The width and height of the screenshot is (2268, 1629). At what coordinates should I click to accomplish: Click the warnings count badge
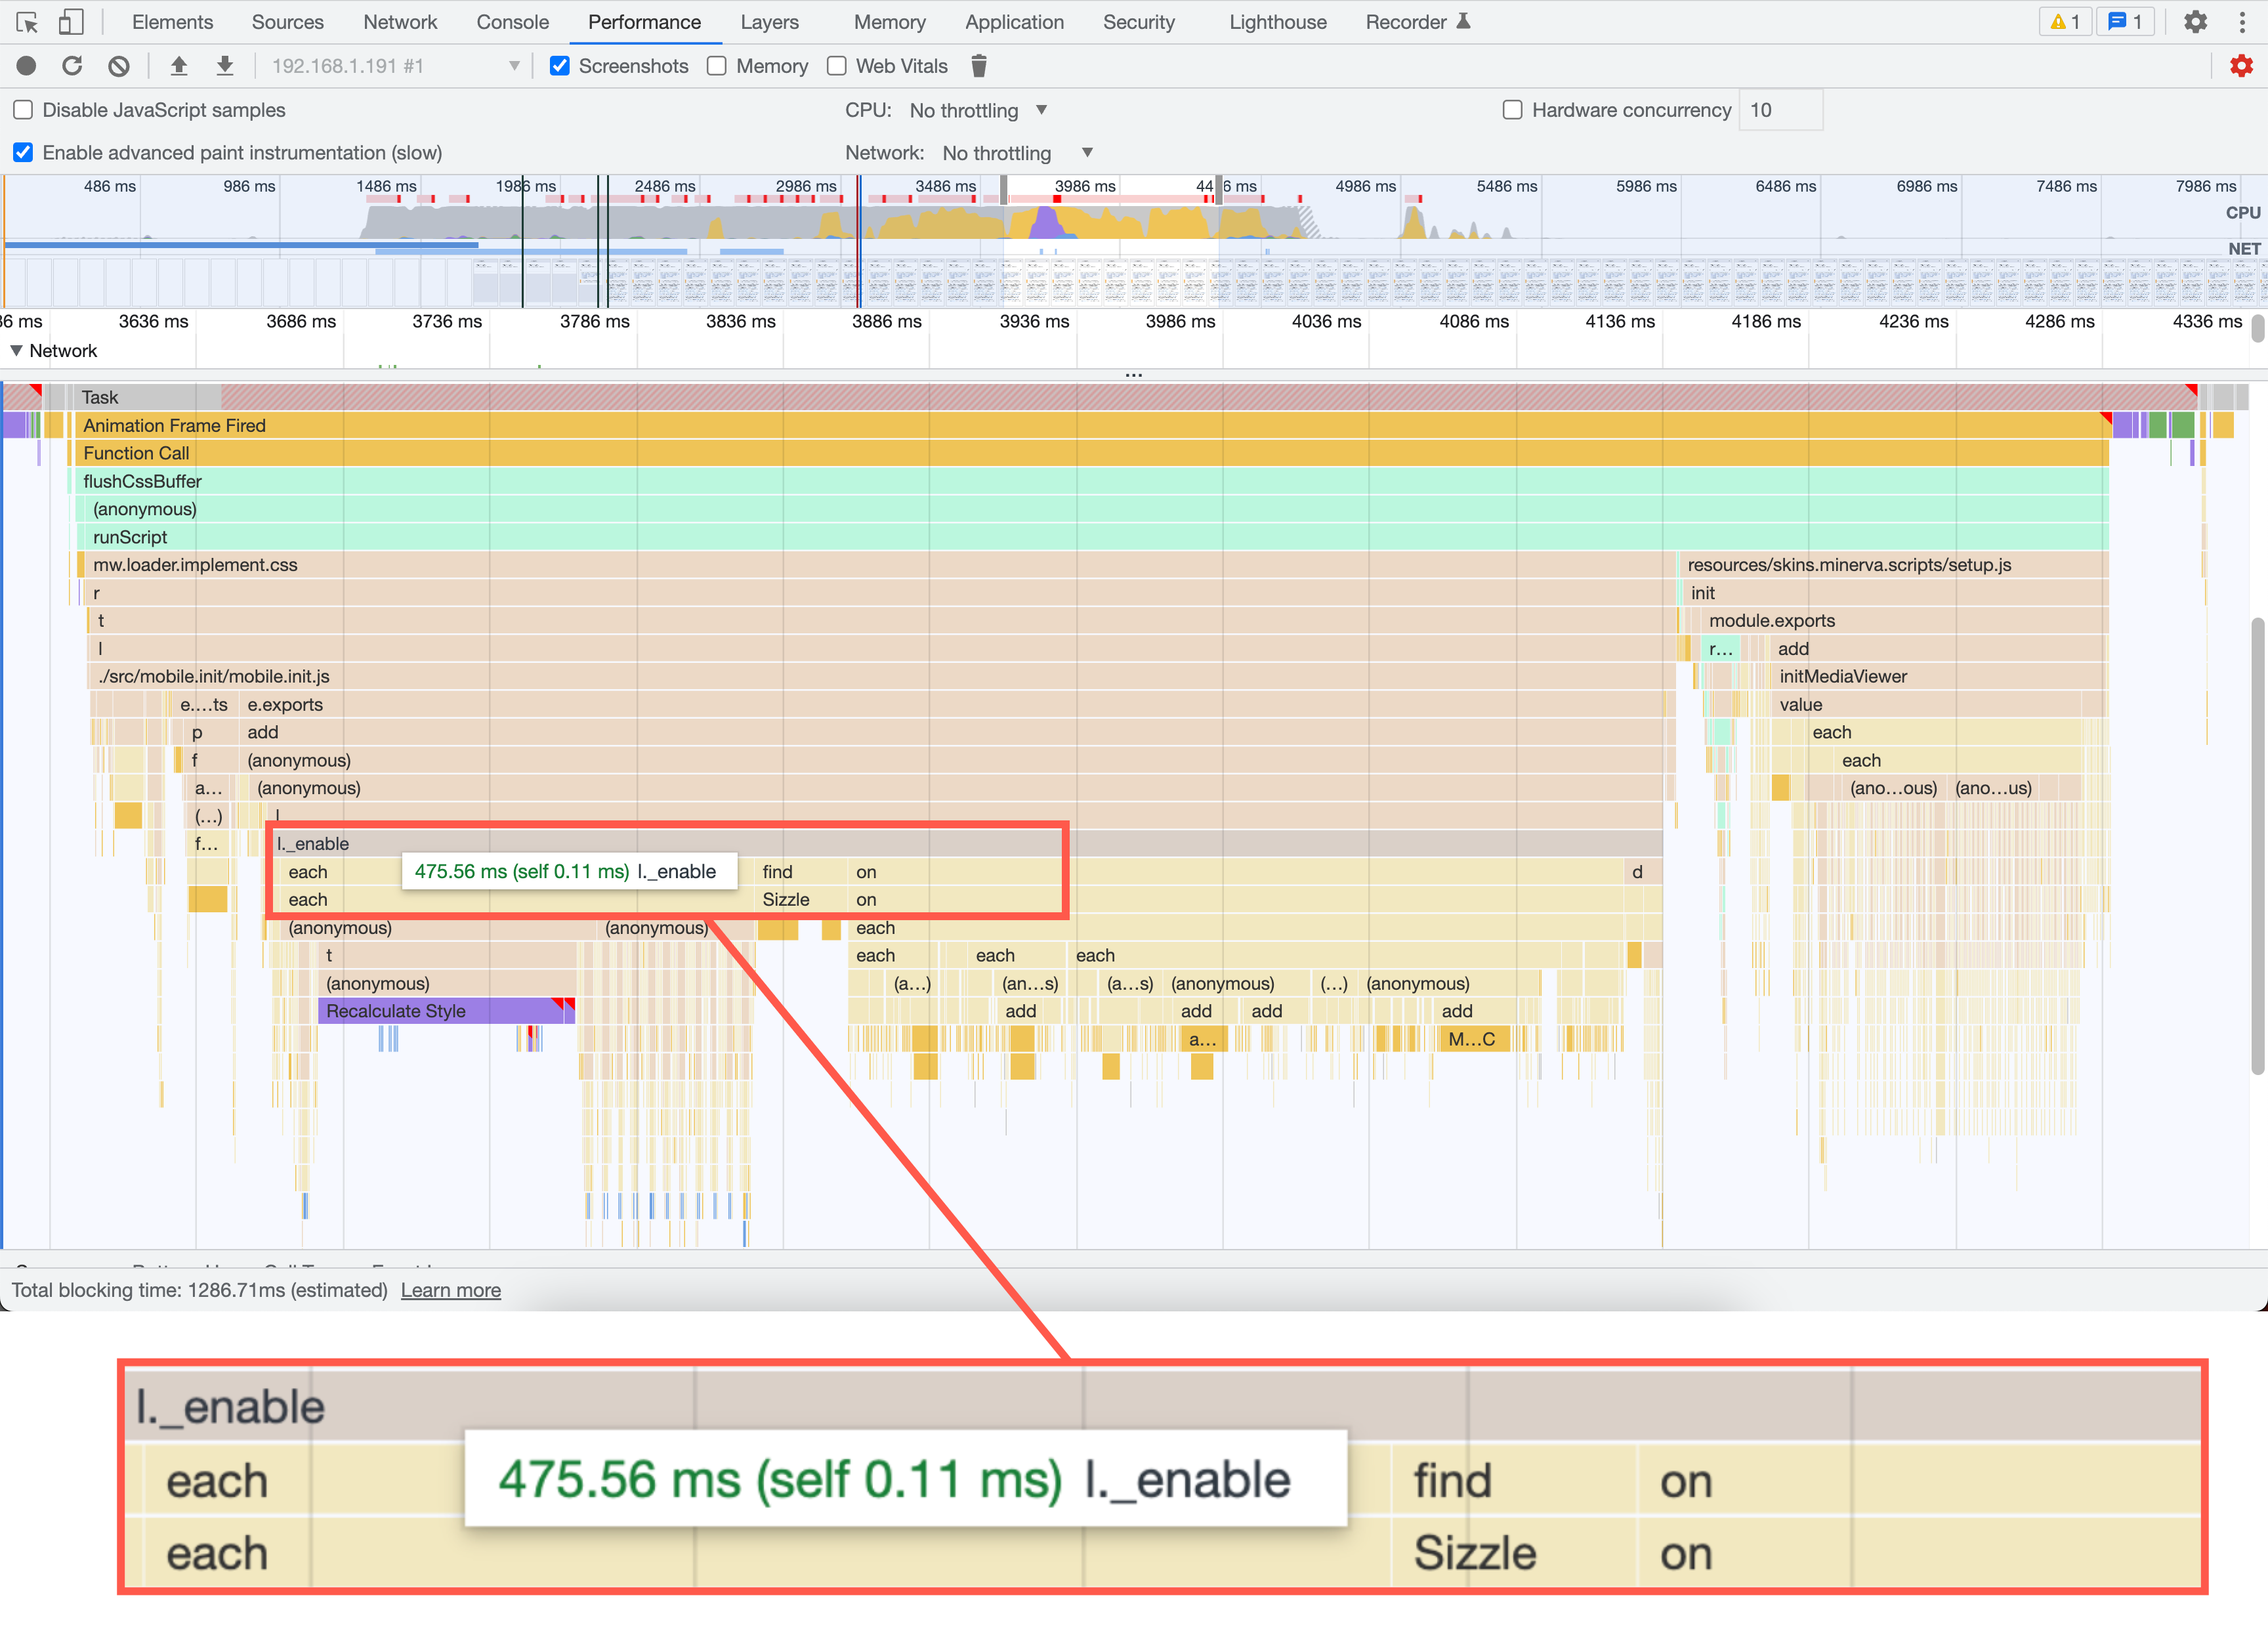[2065, 22]
